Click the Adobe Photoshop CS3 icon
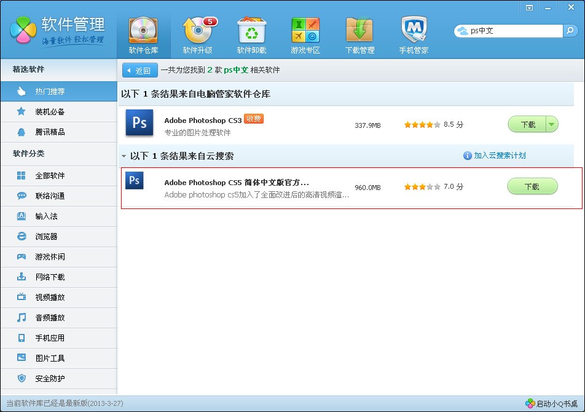 (139, 123)
